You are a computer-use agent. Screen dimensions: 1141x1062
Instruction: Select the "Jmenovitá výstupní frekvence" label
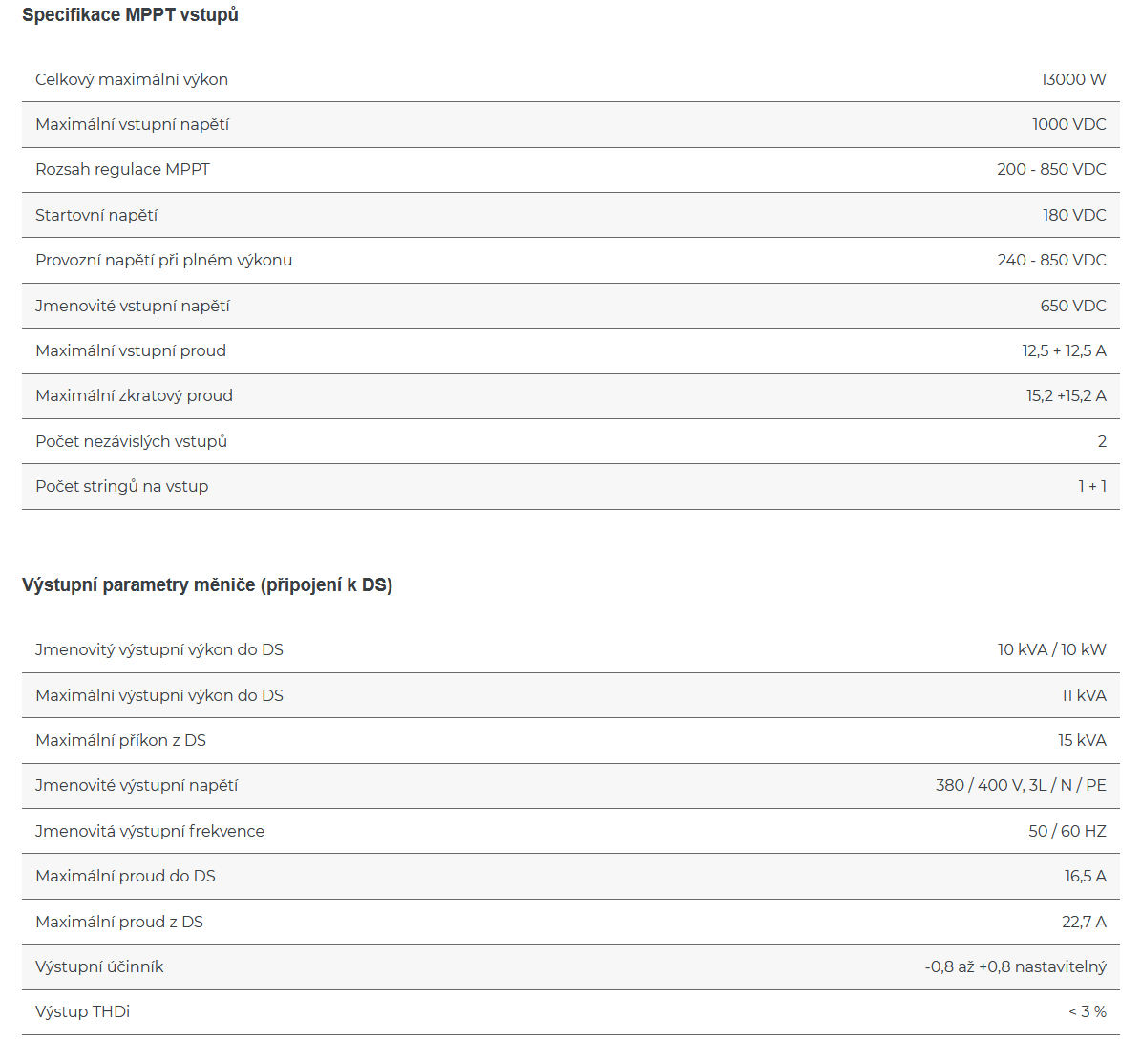point(150,831)
